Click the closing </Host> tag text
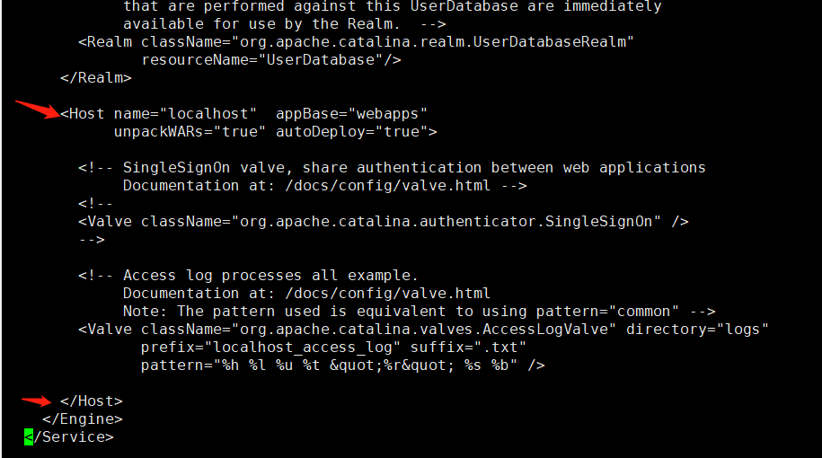 (x=91, y=401)
